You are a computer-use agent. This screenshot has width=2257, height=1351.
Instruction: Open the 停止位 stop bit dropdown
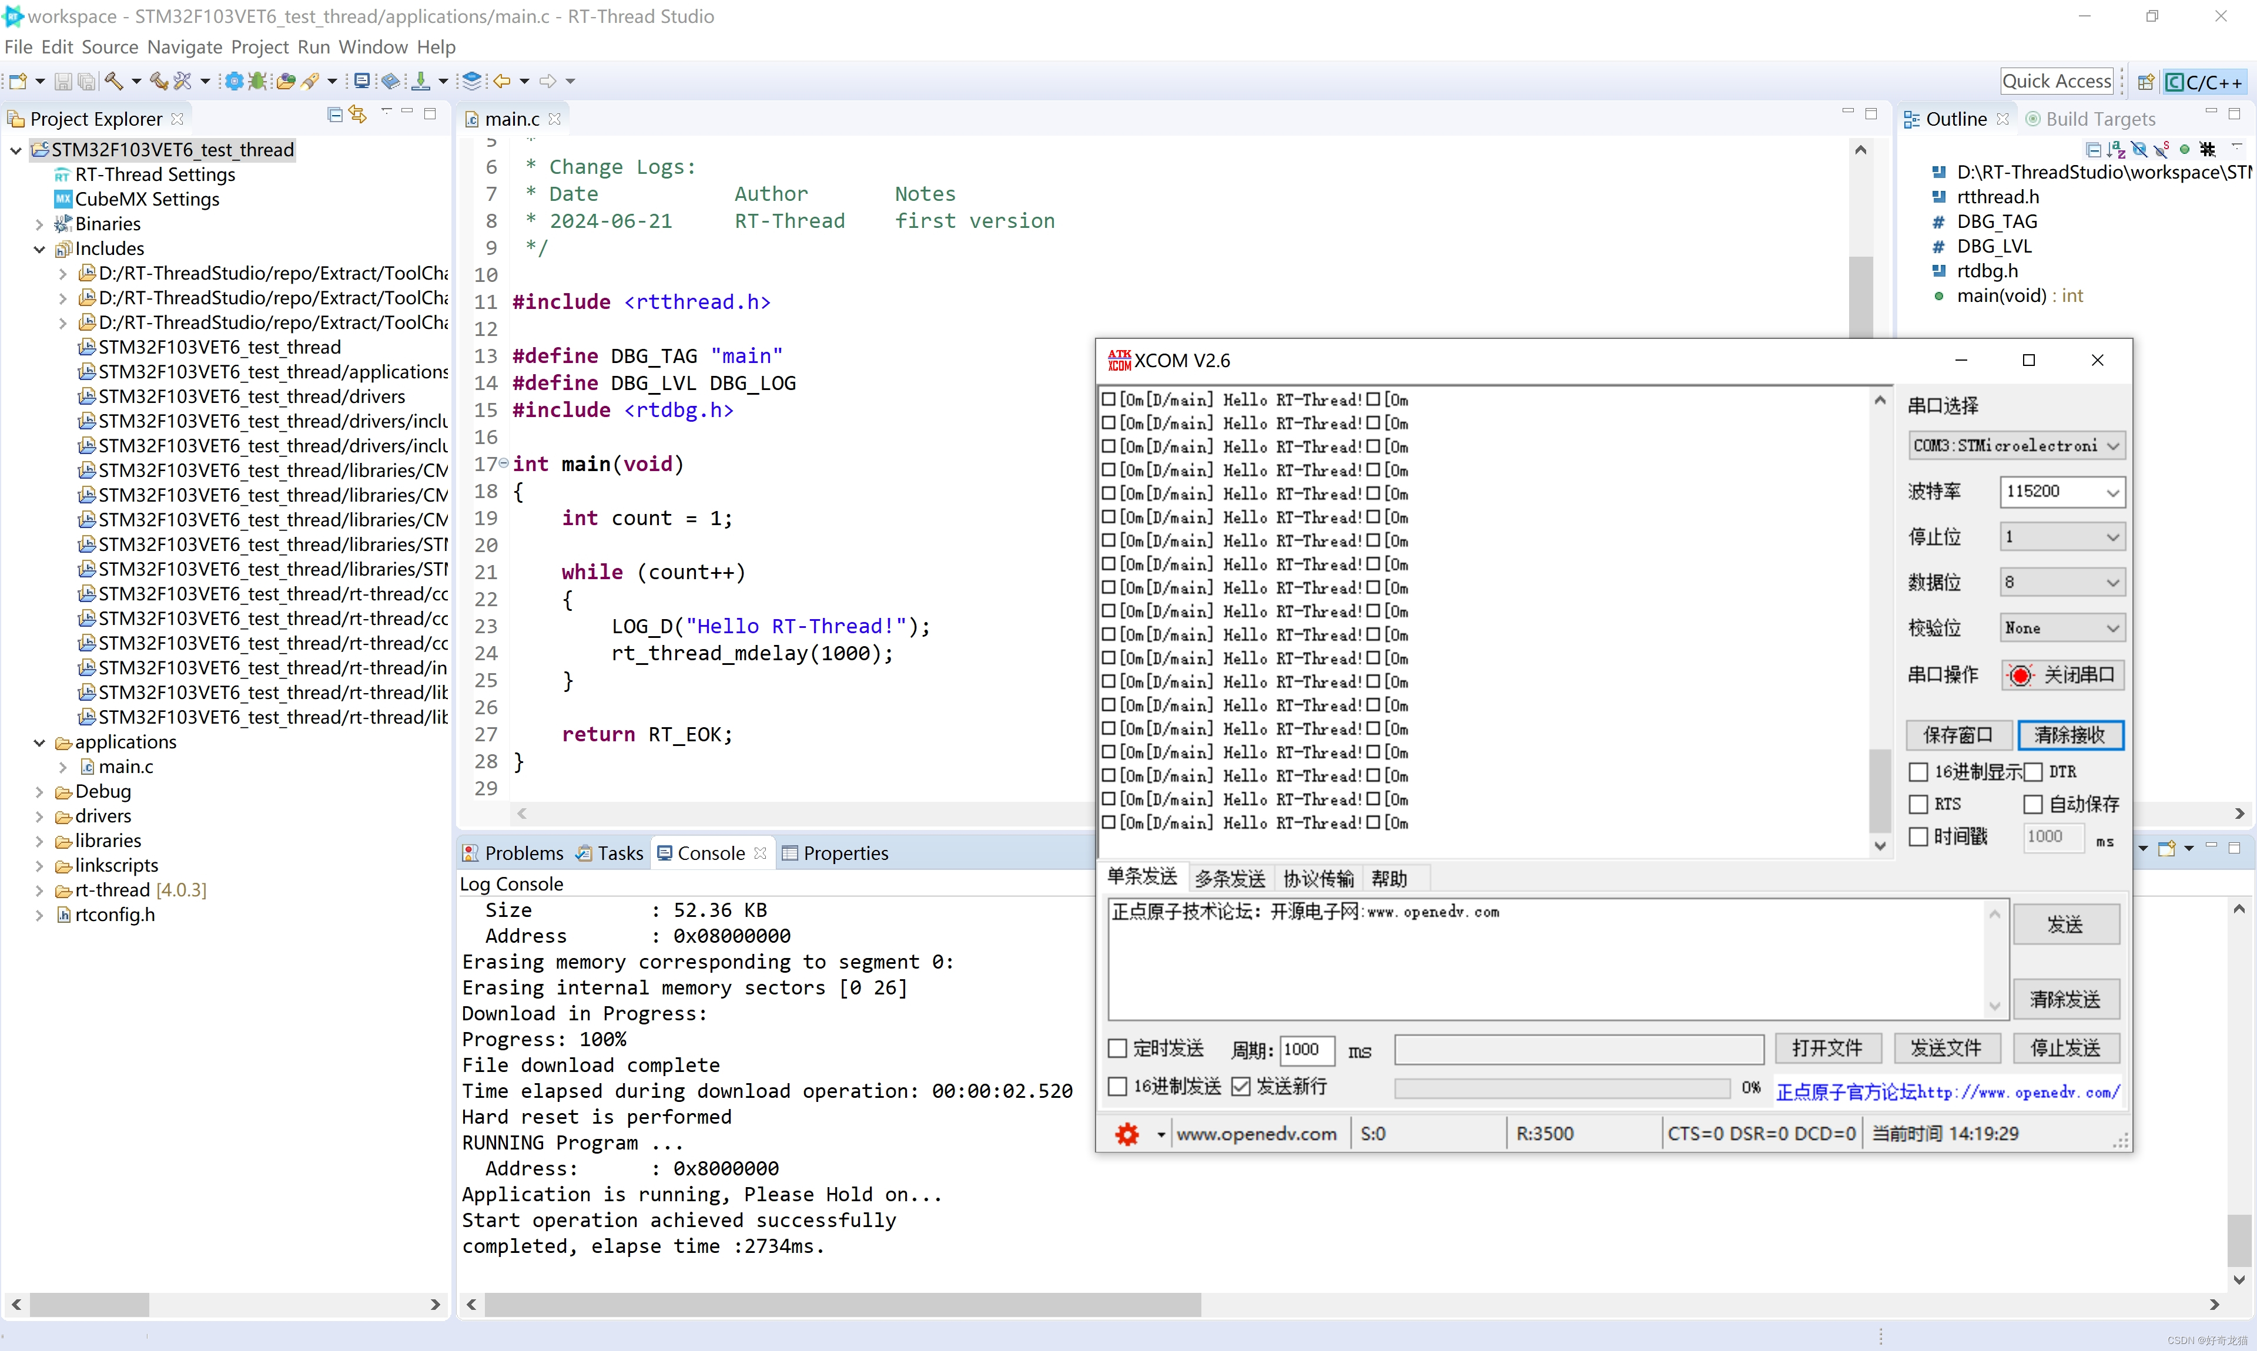(2062, 537)
